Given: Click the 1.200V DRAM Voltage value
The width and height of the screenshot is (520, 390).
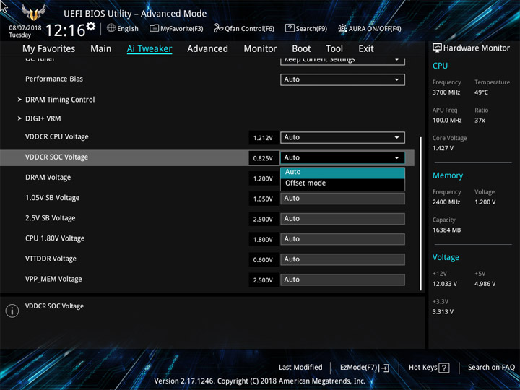Looking at the screenshot, I should pyautogui.click(x=263, y=179).
